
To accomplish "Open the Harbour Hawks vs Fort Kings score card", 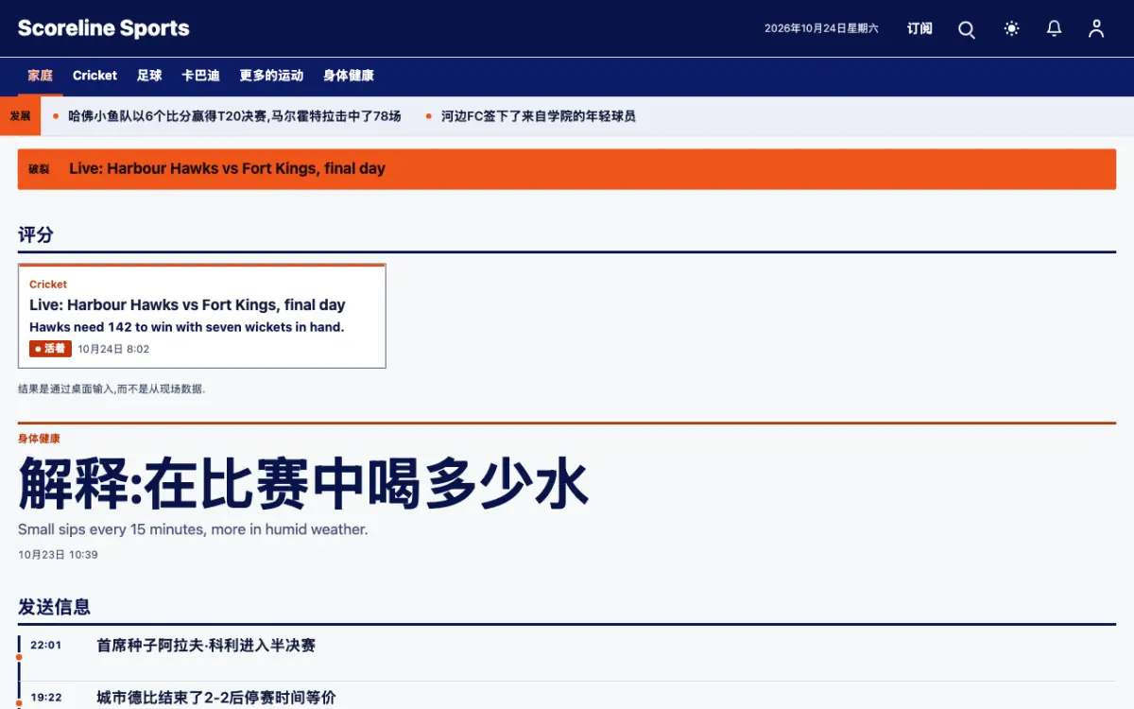I will click(x=201, y=316).
